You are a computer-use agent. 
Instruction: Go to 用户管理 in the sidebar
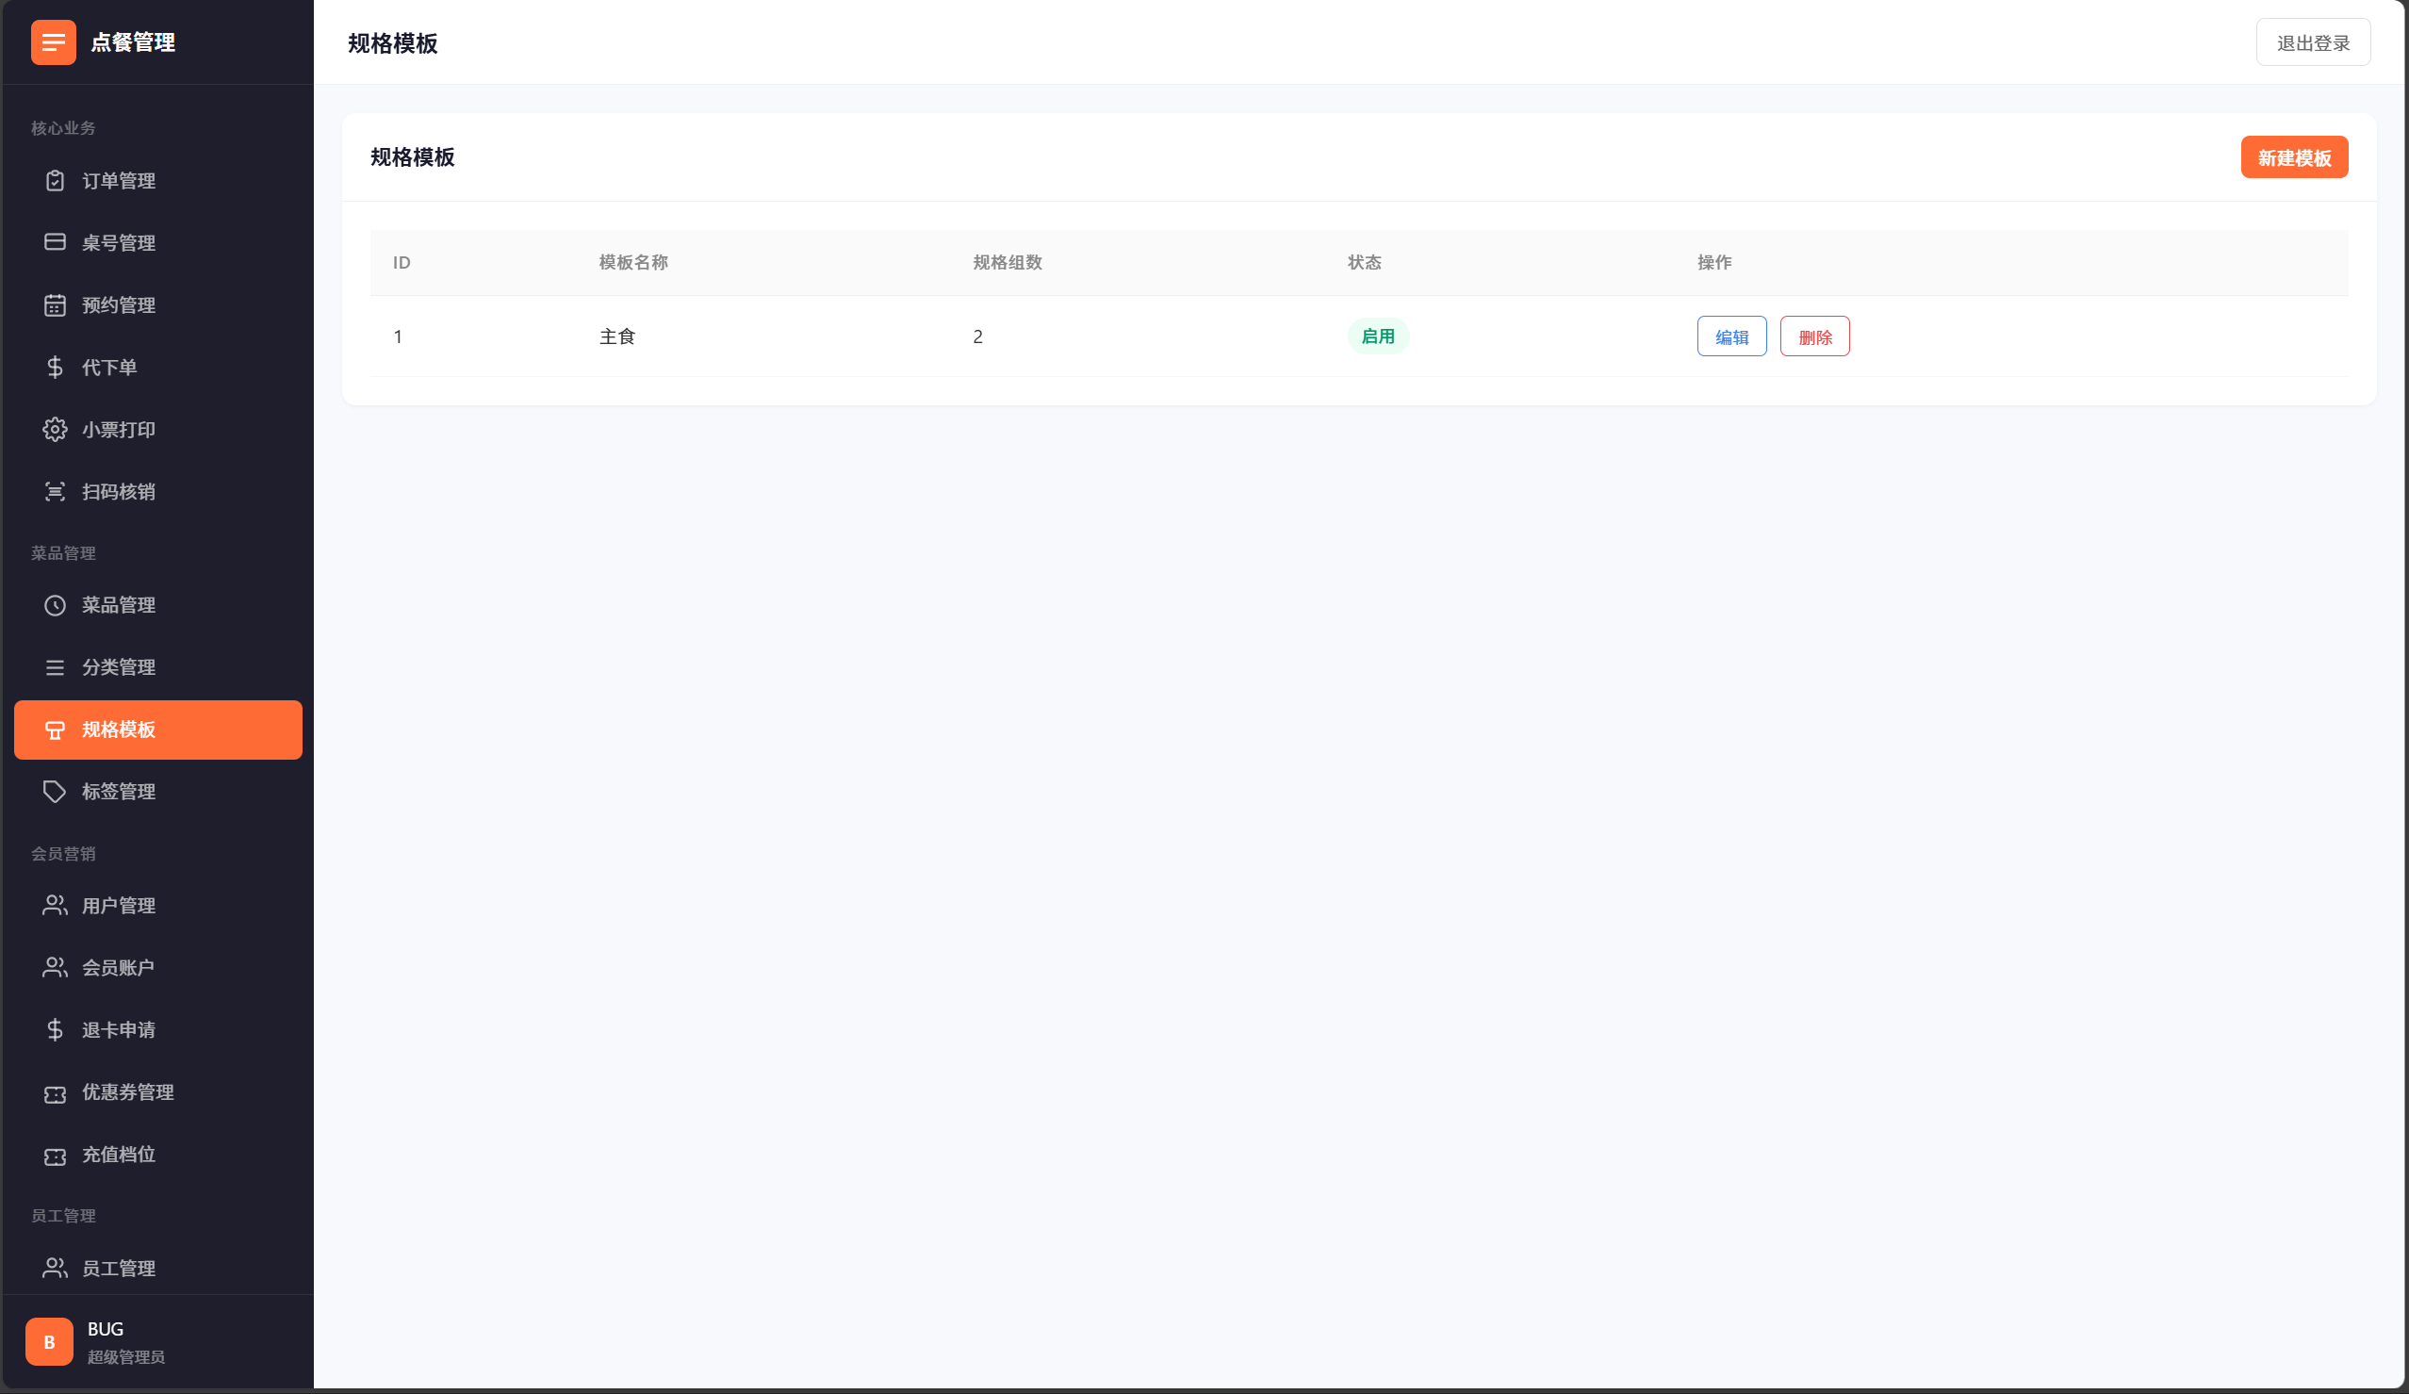pyautogui.click(x=119, y=906)
